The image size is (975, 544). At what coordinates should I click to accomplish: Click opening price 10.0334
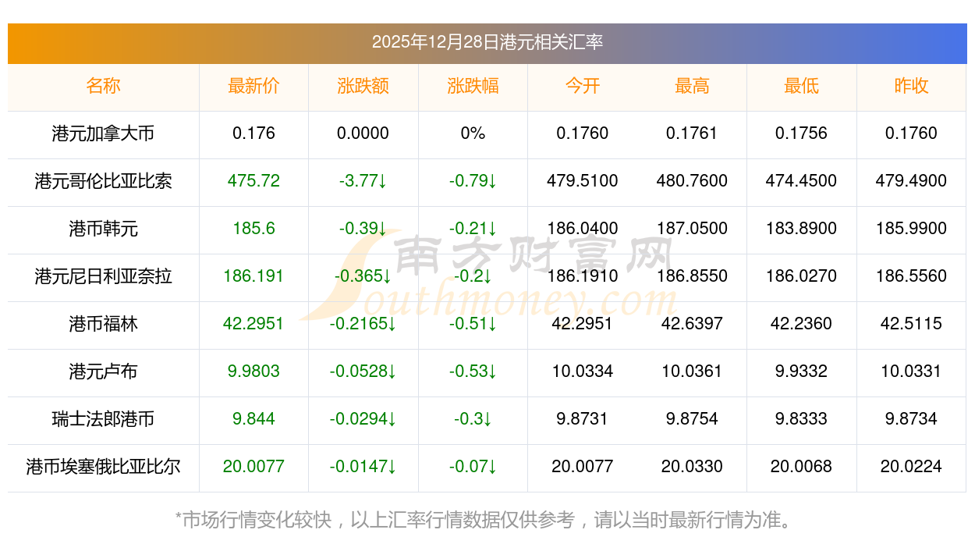tap(583, 372)
